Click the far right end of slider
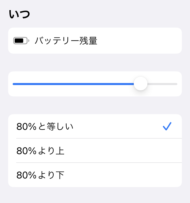The width and height of the screenshot is (190, 203). click(177, 84)
